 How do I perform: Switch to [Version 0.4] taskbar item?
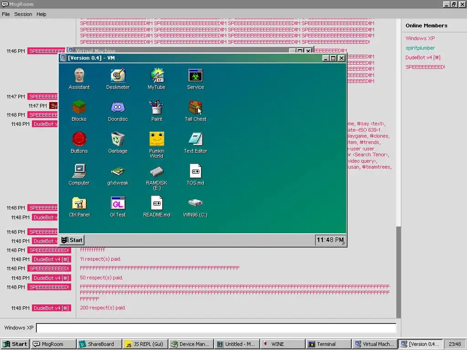tap(420, 344)
